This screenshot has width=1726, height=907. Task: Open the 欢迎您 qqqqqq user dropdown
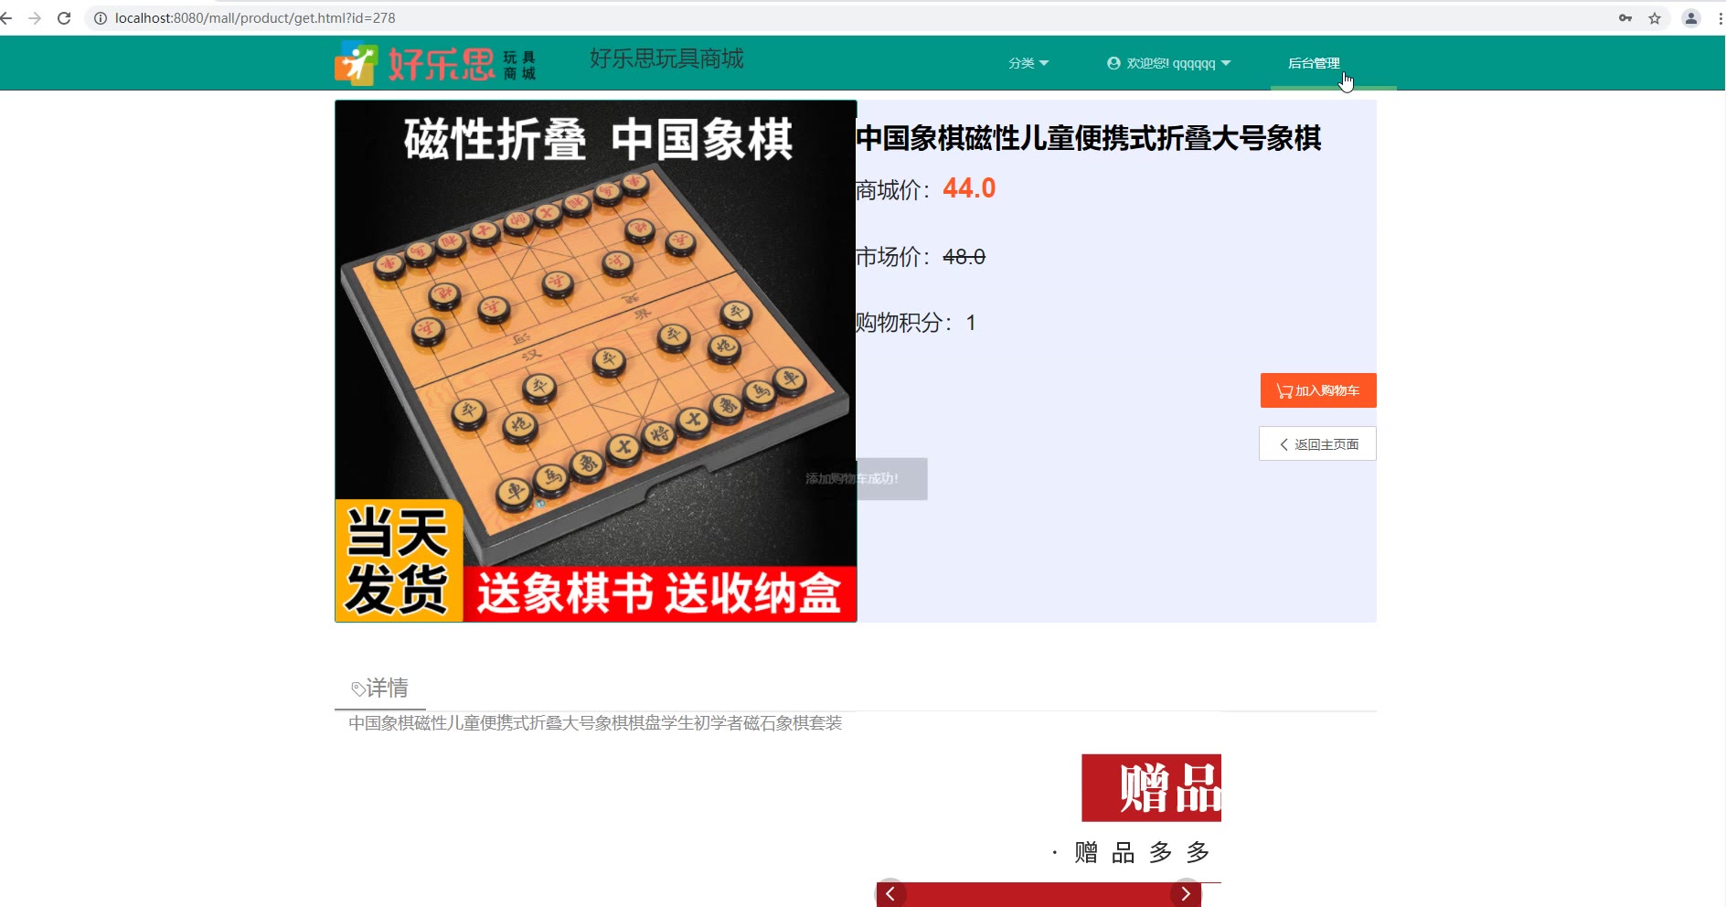coord(1169,63)
